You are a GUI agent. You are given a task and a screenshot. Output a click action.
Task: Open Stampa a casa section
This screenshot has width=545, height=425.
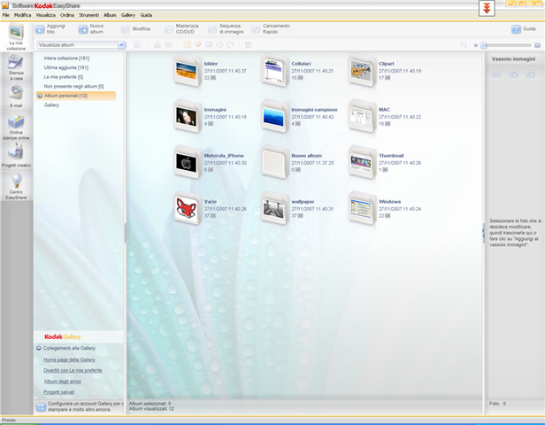[16, 67]
